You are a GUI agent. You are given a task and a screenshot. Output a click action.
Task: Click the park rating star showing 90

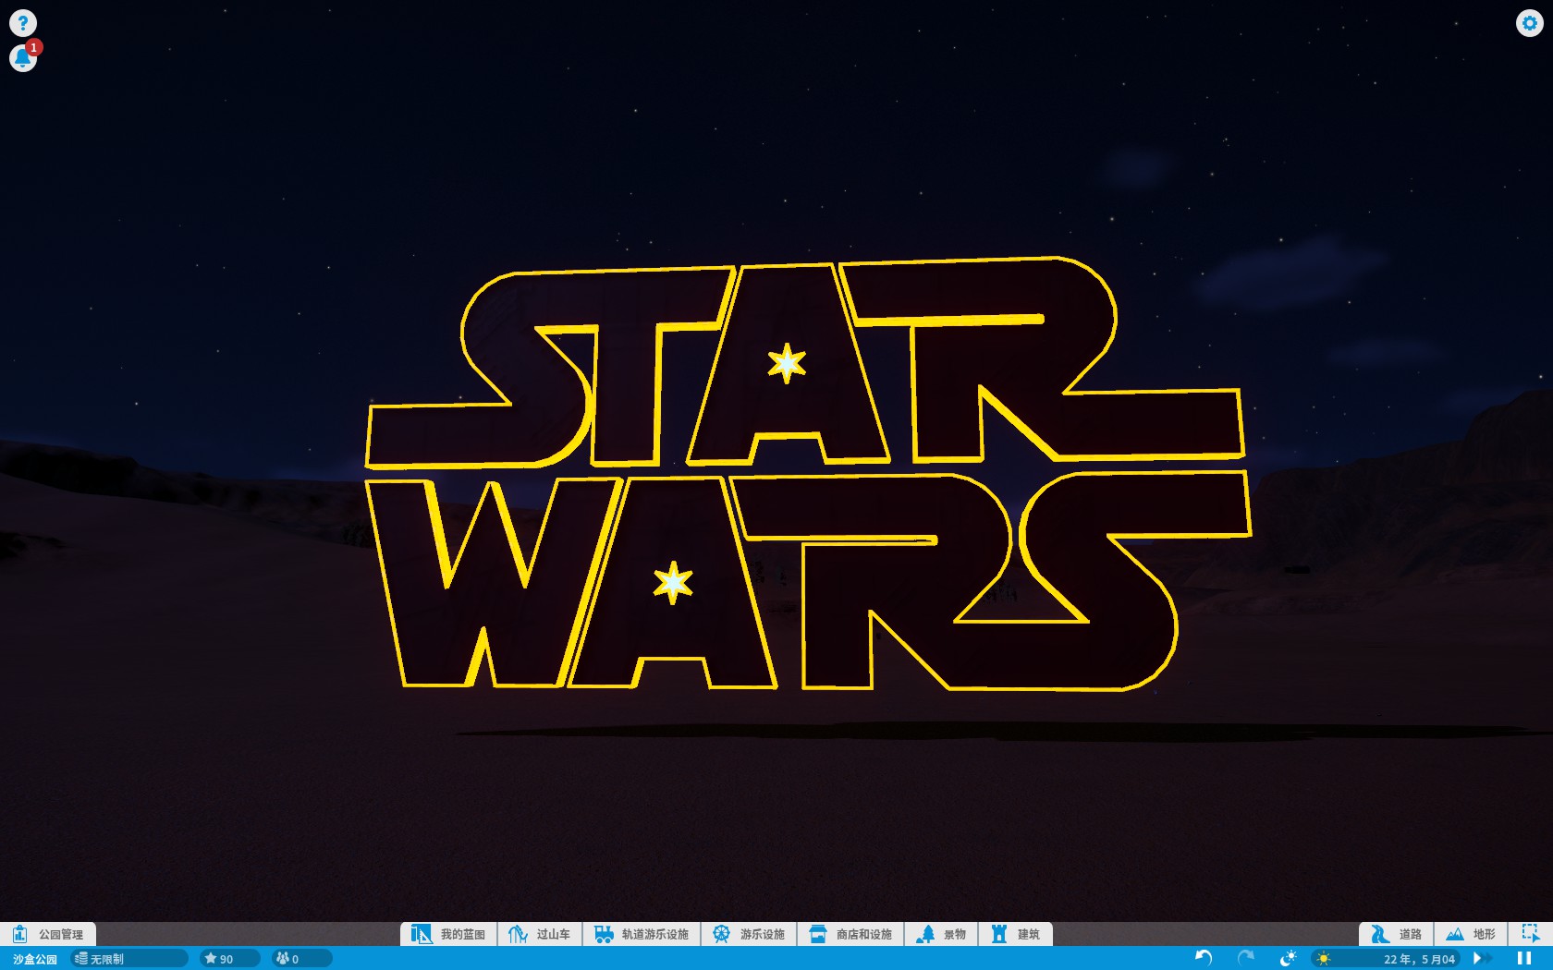229,959
